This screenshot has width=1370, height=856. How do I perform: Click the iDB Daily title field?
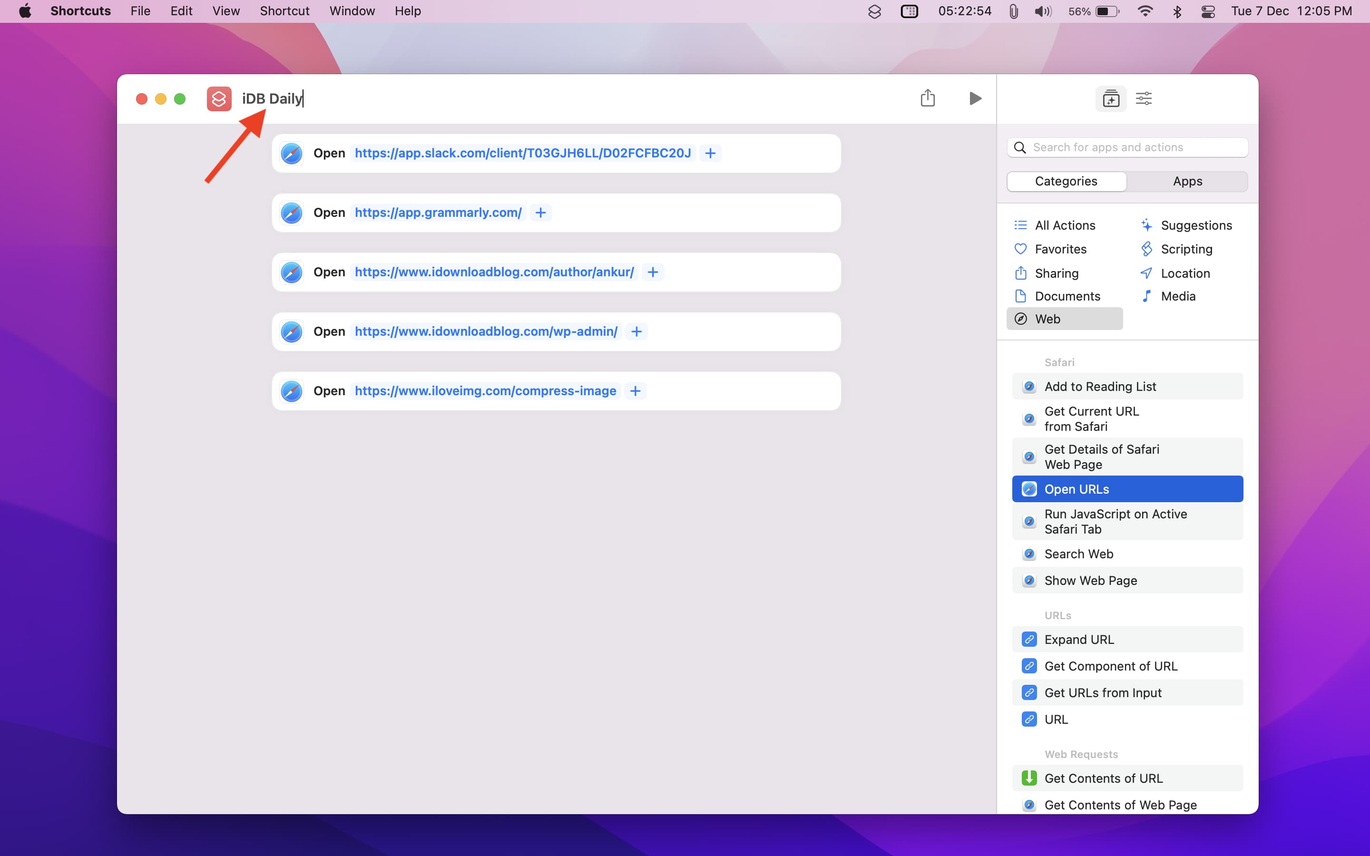click(272, 98)
